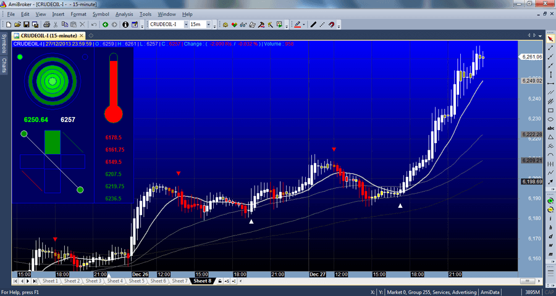Viewport: 556px width, 296px height.
Task: Click the green Back navigation arrow
Action: (105, 25)
